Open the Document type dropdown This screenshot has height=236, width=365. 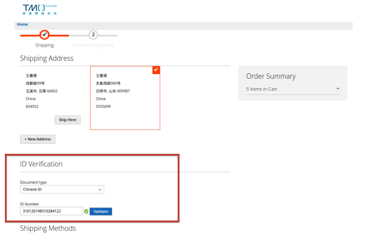62,189
